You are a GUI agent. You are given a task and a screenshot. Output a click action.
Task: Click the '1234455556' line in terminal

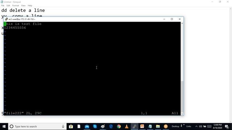click(15, 28)
